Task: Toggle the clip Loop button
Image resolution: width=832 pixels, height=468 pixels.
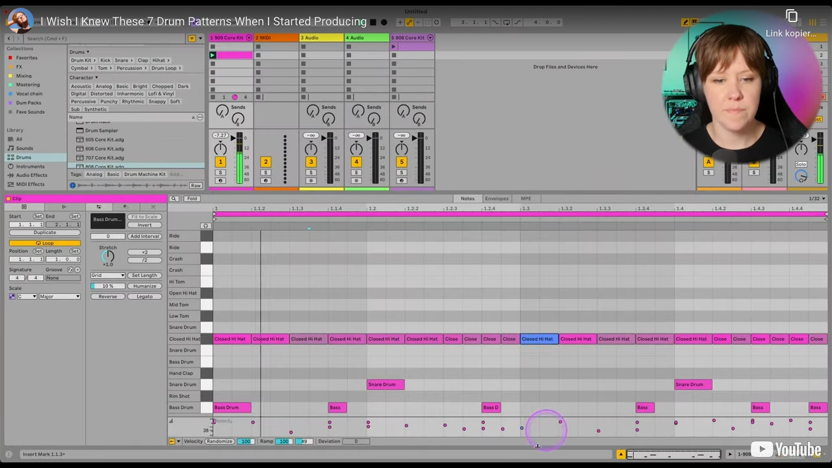Action: (x=45, y=243)
